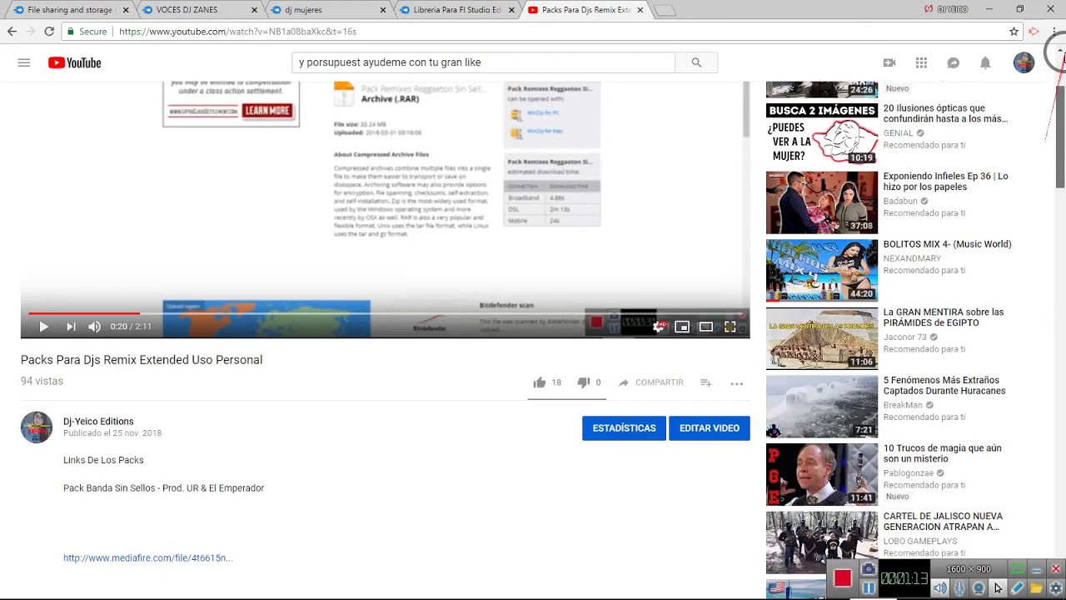The height and width of the screenshot is (600, 1066).
Task: Click the green capture region rectangle icon
Action: (1017, 569)
